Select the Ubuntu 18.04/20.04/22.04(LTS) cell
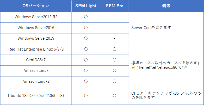The height and width of the screenshot is (105, 204). pyautogui.click(x=36, y=96)
